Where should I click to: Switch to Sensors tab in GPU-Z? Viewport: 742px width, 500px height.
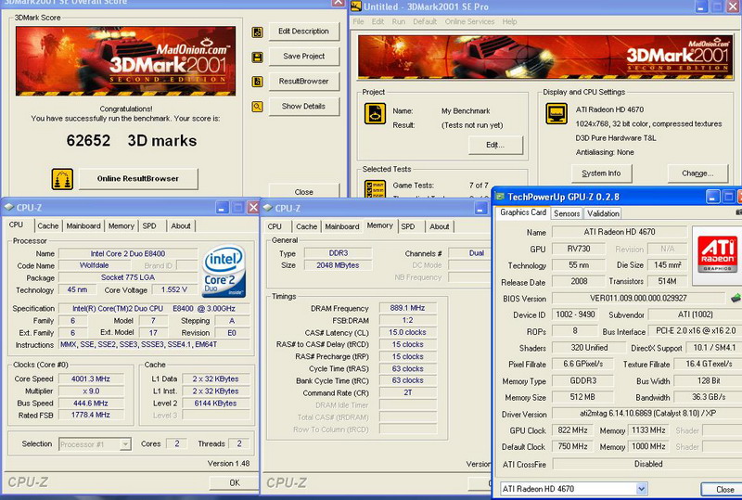pos(567,213)
